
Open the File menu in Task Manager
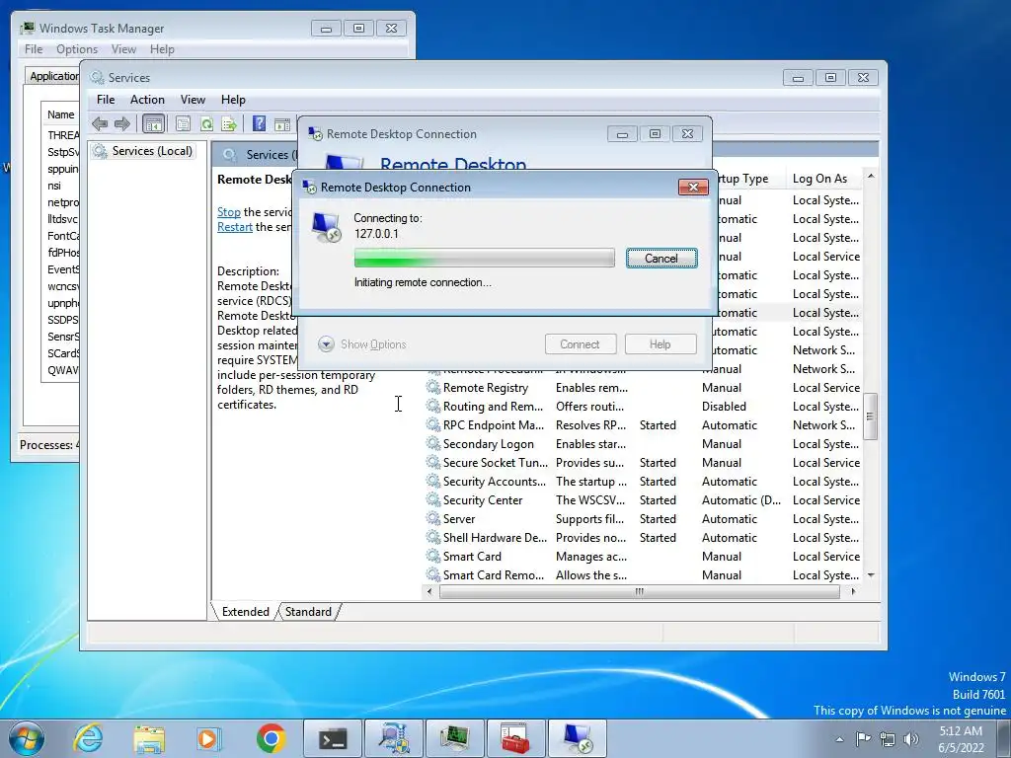click(x=34, y=49)
